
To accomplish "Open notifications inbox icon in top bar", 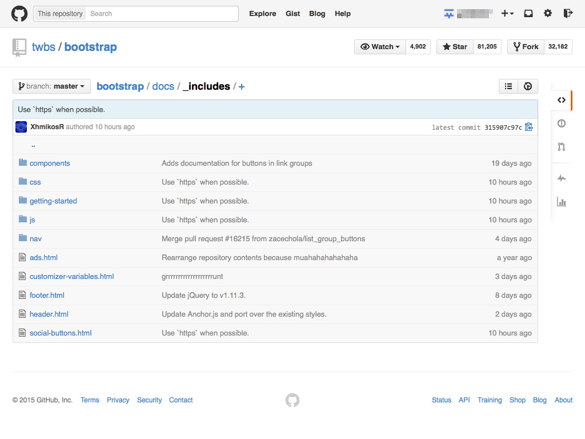I will pyautogui.click(x=528, y=13).
